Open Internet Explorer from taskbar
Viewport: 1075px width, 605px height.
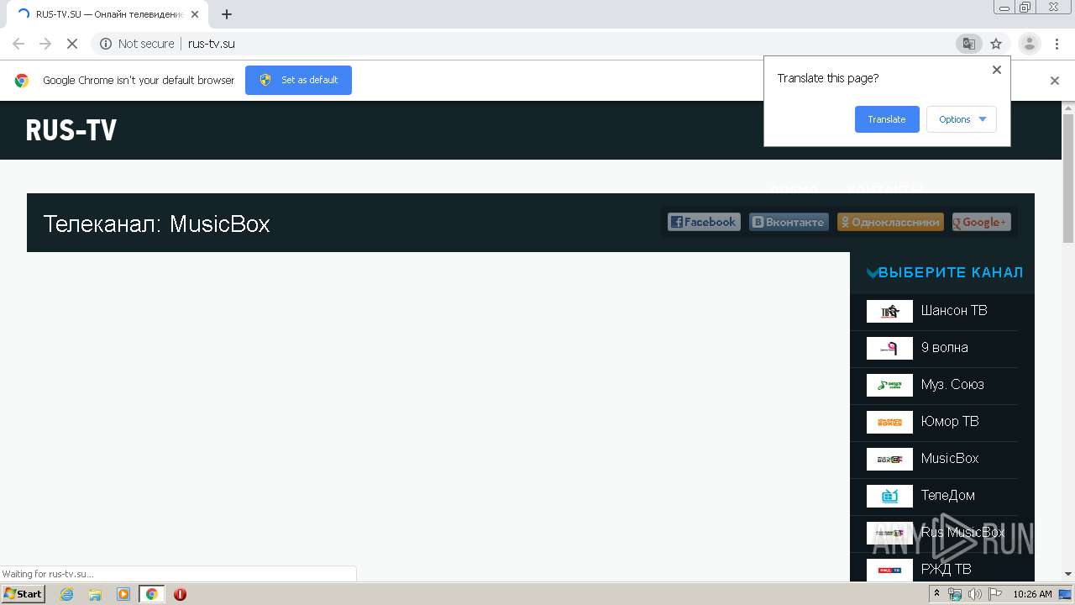click(x=66, y=594)
